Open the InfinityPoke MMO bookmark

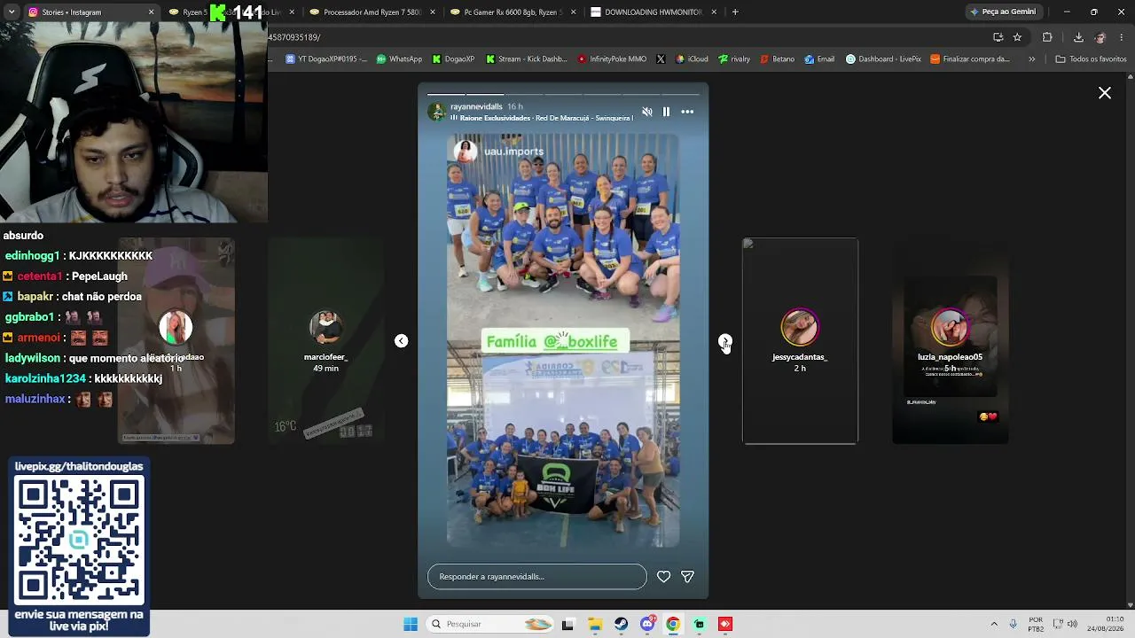[x=612, y=59]
